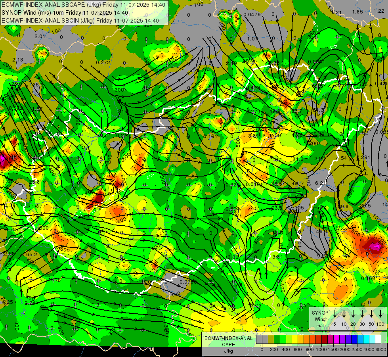Viewport: 388px width, 357px height.
Task: Click the station value '0.291' on map
Action: 363,157
